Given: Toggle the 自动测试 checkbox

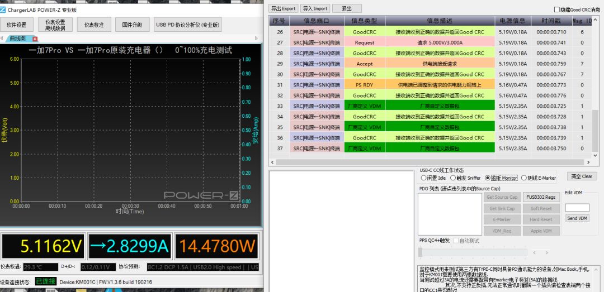Looking at the screenshot, I should tap(456, 241).
